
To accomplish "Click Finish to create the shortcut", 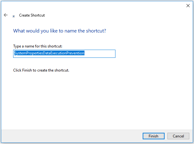I will coord(154,136).
